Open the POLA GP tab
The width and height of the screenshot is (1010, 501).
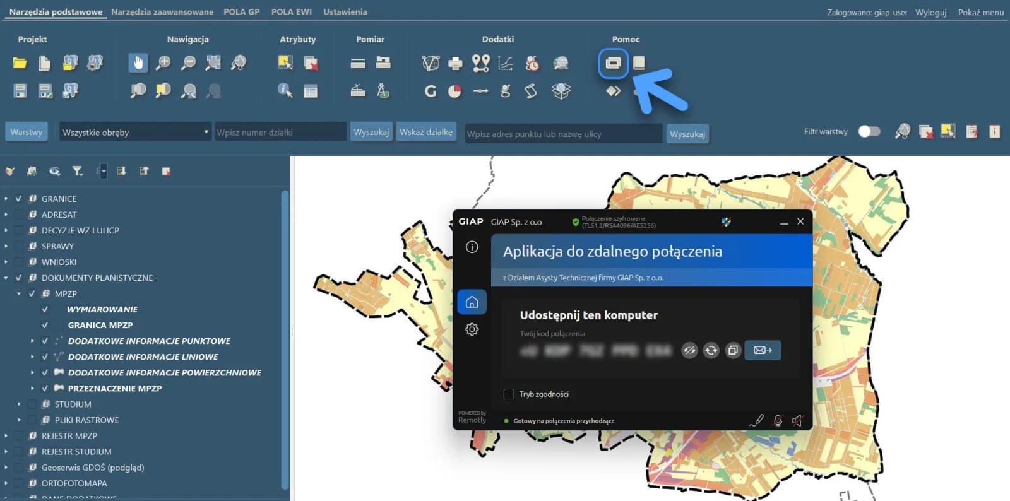[x=242, y=12]
